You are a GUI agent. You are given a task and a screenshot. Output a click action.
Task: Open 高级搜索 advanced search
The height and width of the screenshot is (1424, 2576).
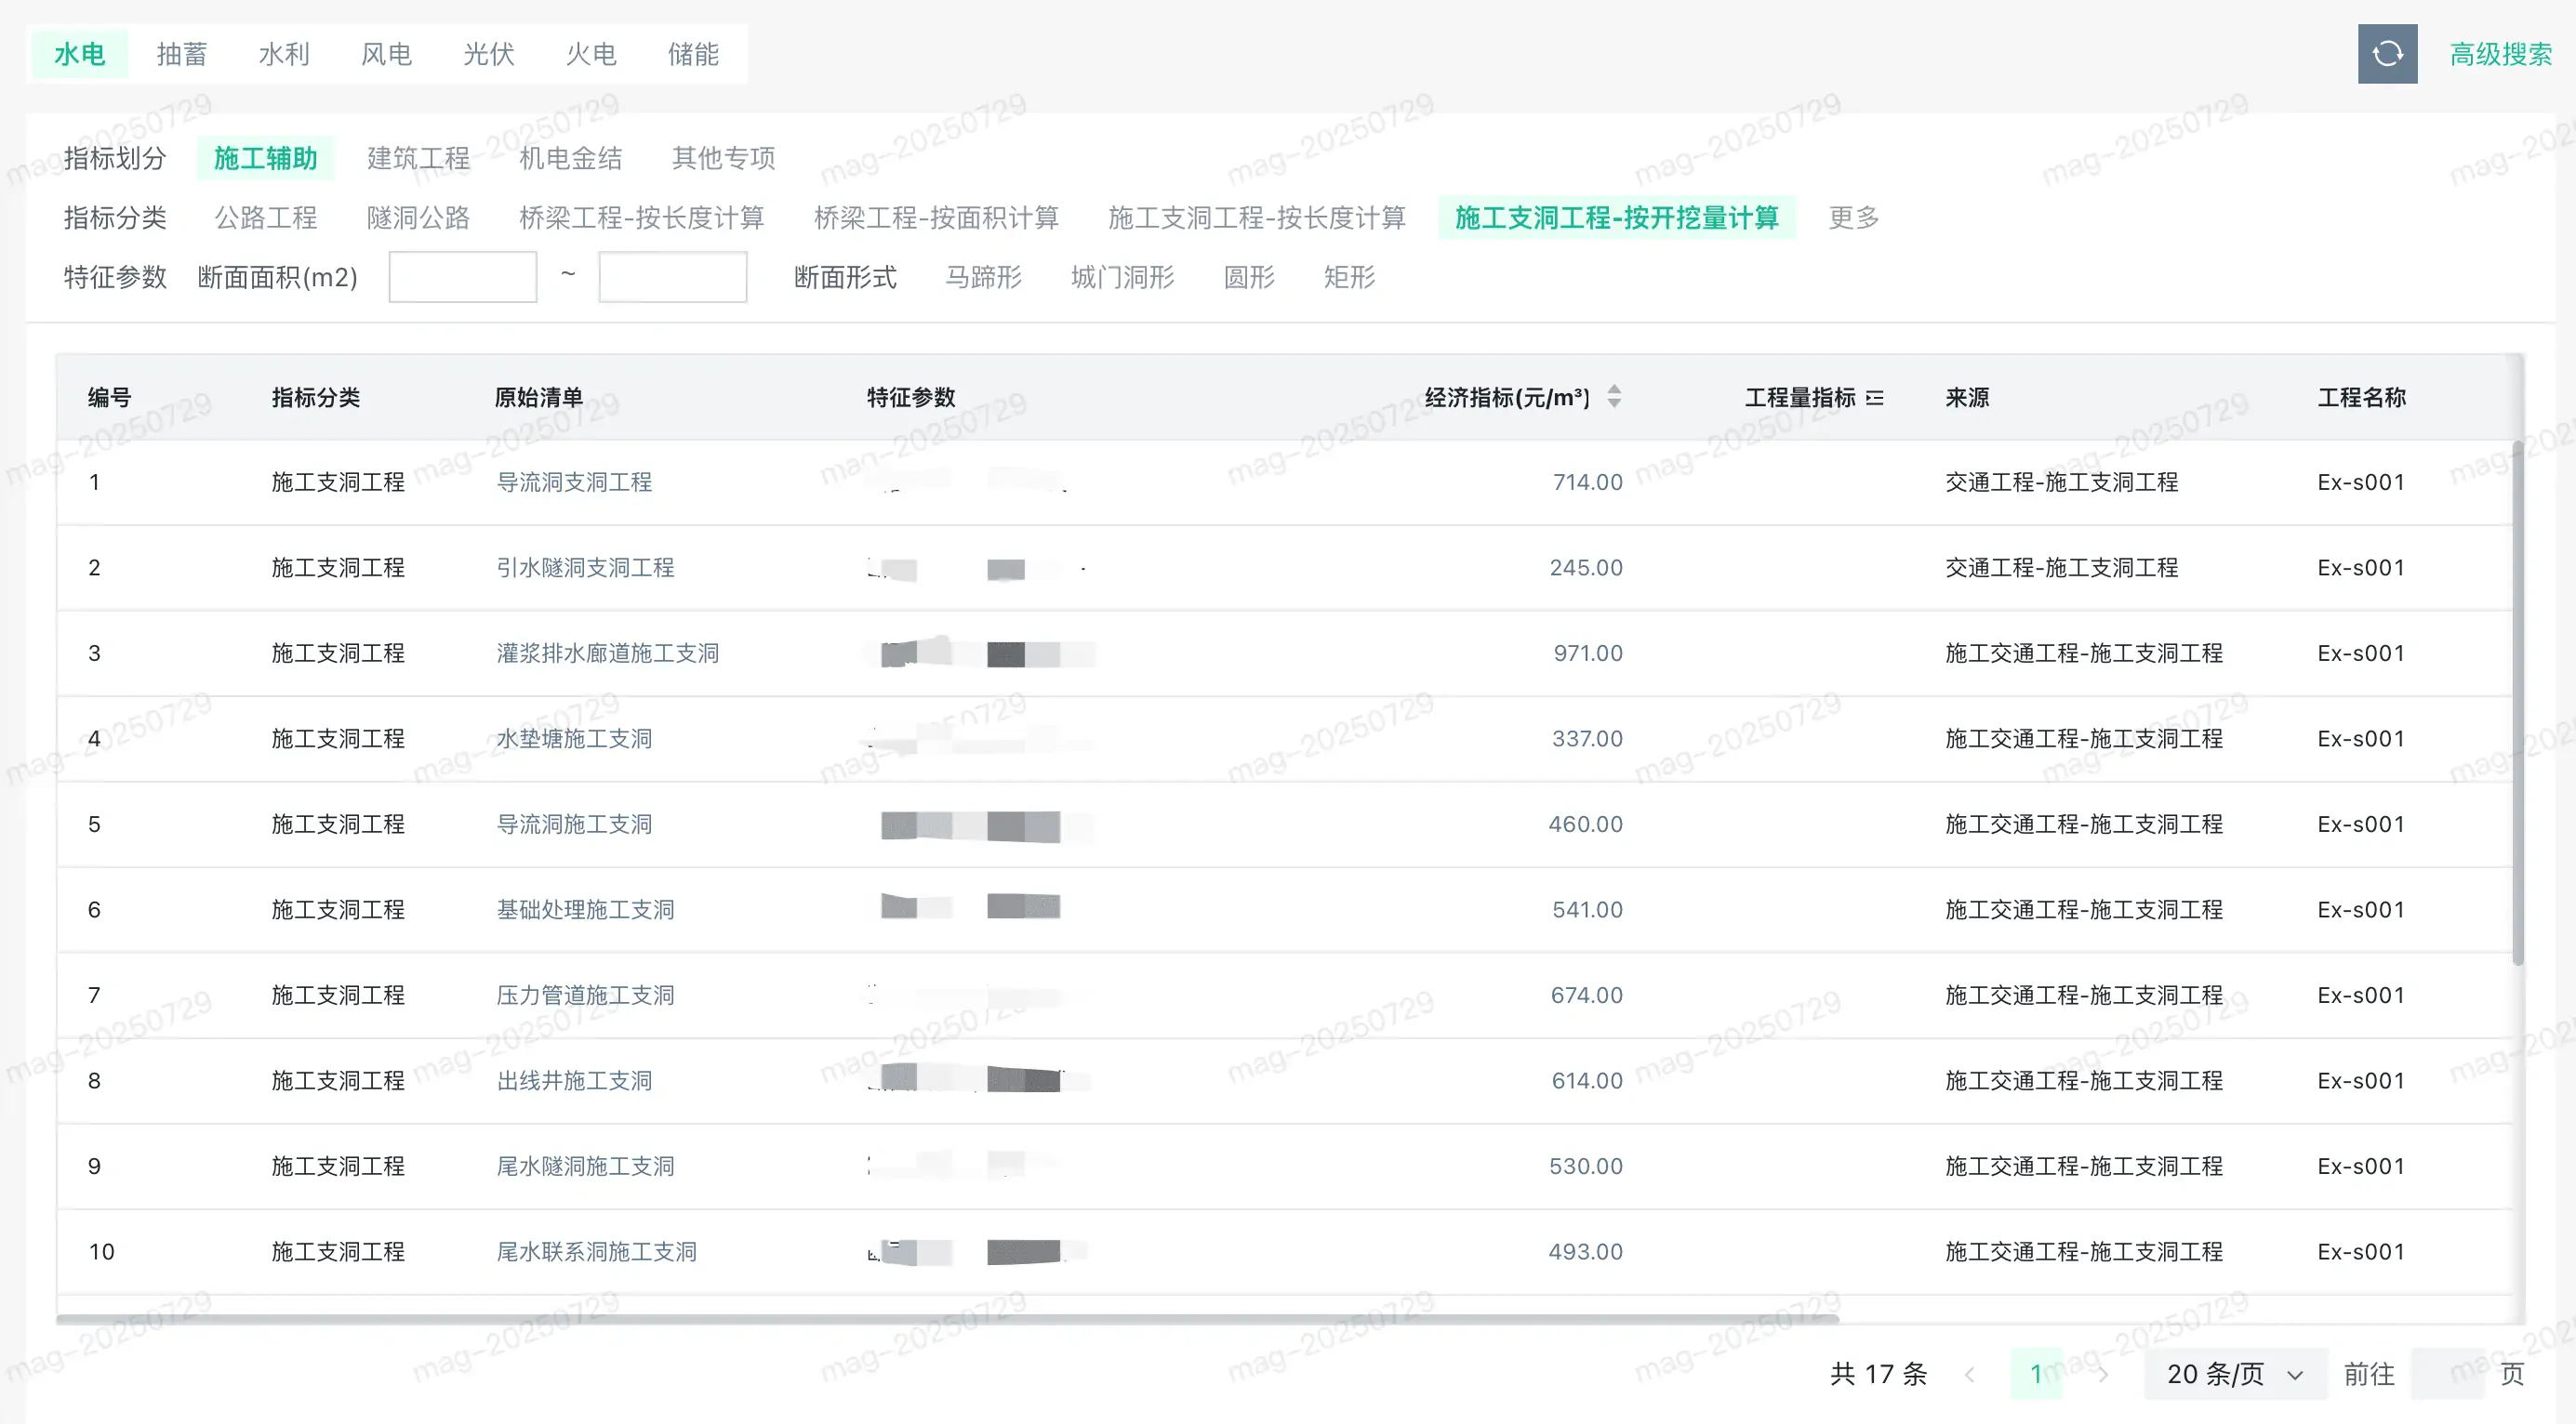[x=2500, y=54]
